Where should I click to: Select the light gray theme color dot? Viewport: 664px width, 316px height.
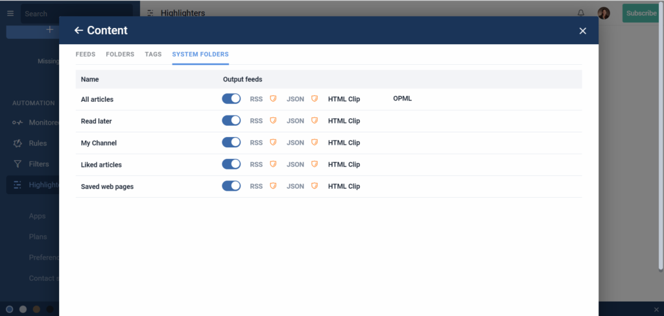coord(23,310)
